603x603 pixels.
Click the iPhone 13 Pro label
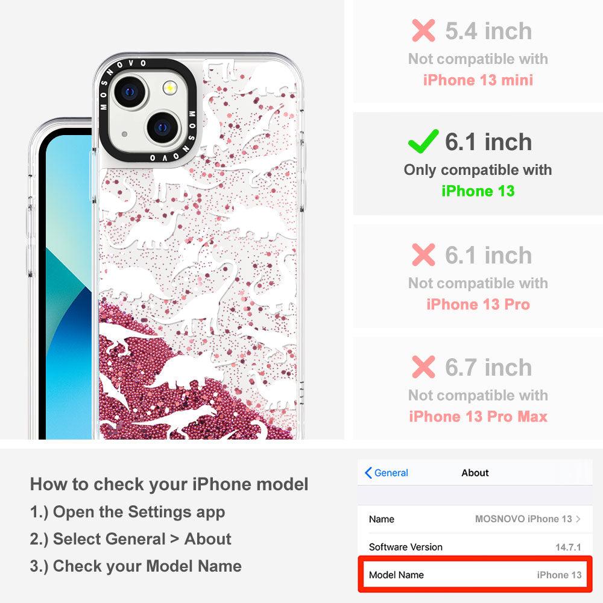[478, 304]
